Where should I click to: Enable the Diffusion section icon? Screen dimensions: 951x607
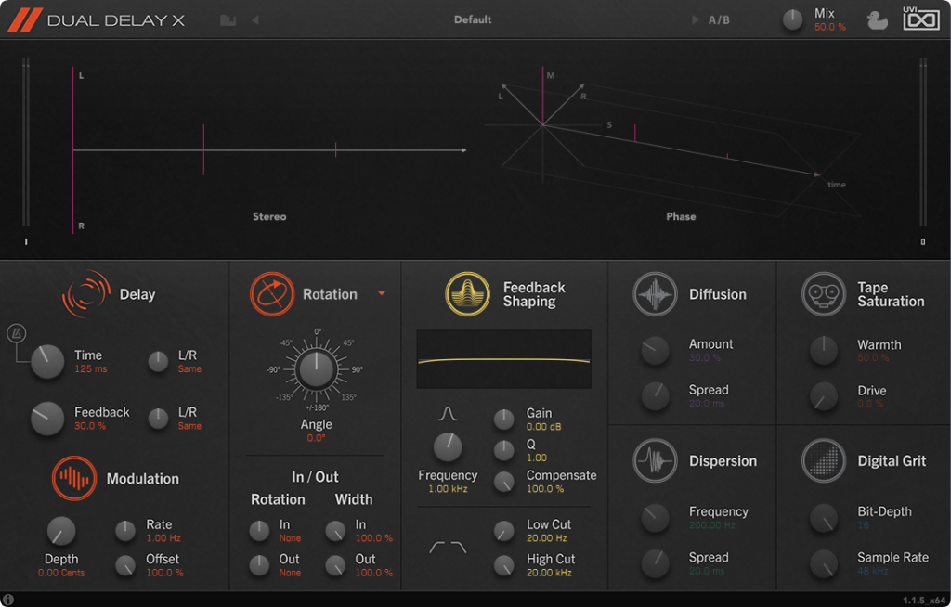(655, 294)
